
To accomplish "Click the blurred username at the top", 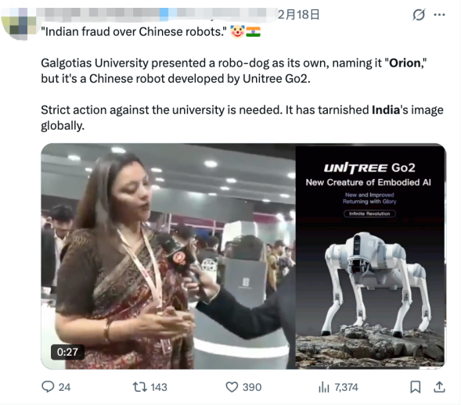I will (156, 15).
